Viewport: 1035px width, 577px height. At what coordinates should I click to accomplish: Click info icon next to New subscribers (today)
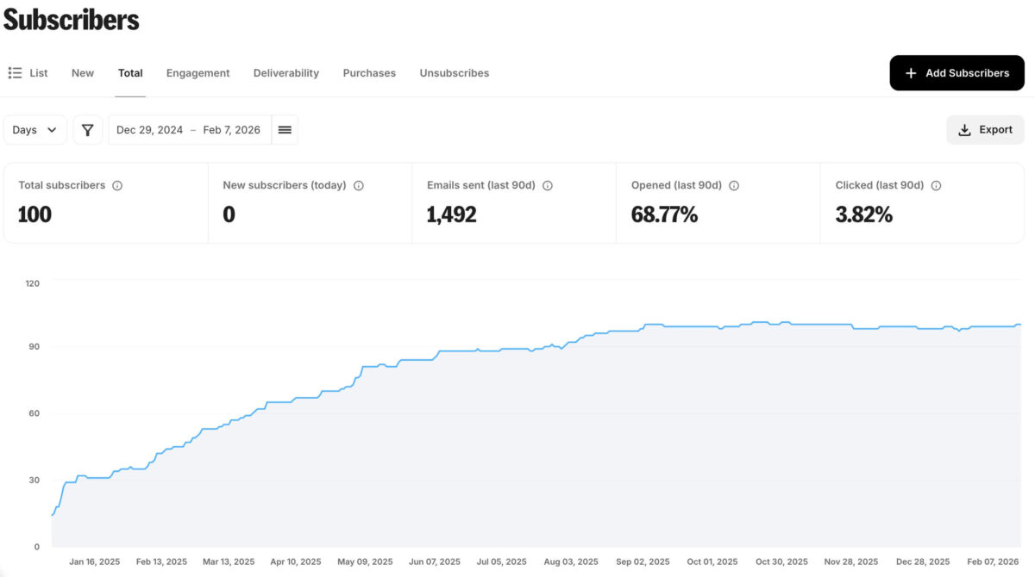359,185
